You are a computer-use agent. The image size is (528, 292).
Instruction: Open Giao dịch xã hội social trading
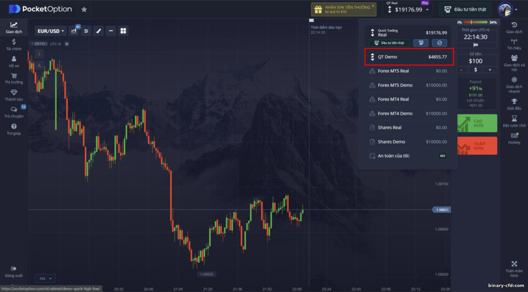point(514,63)
